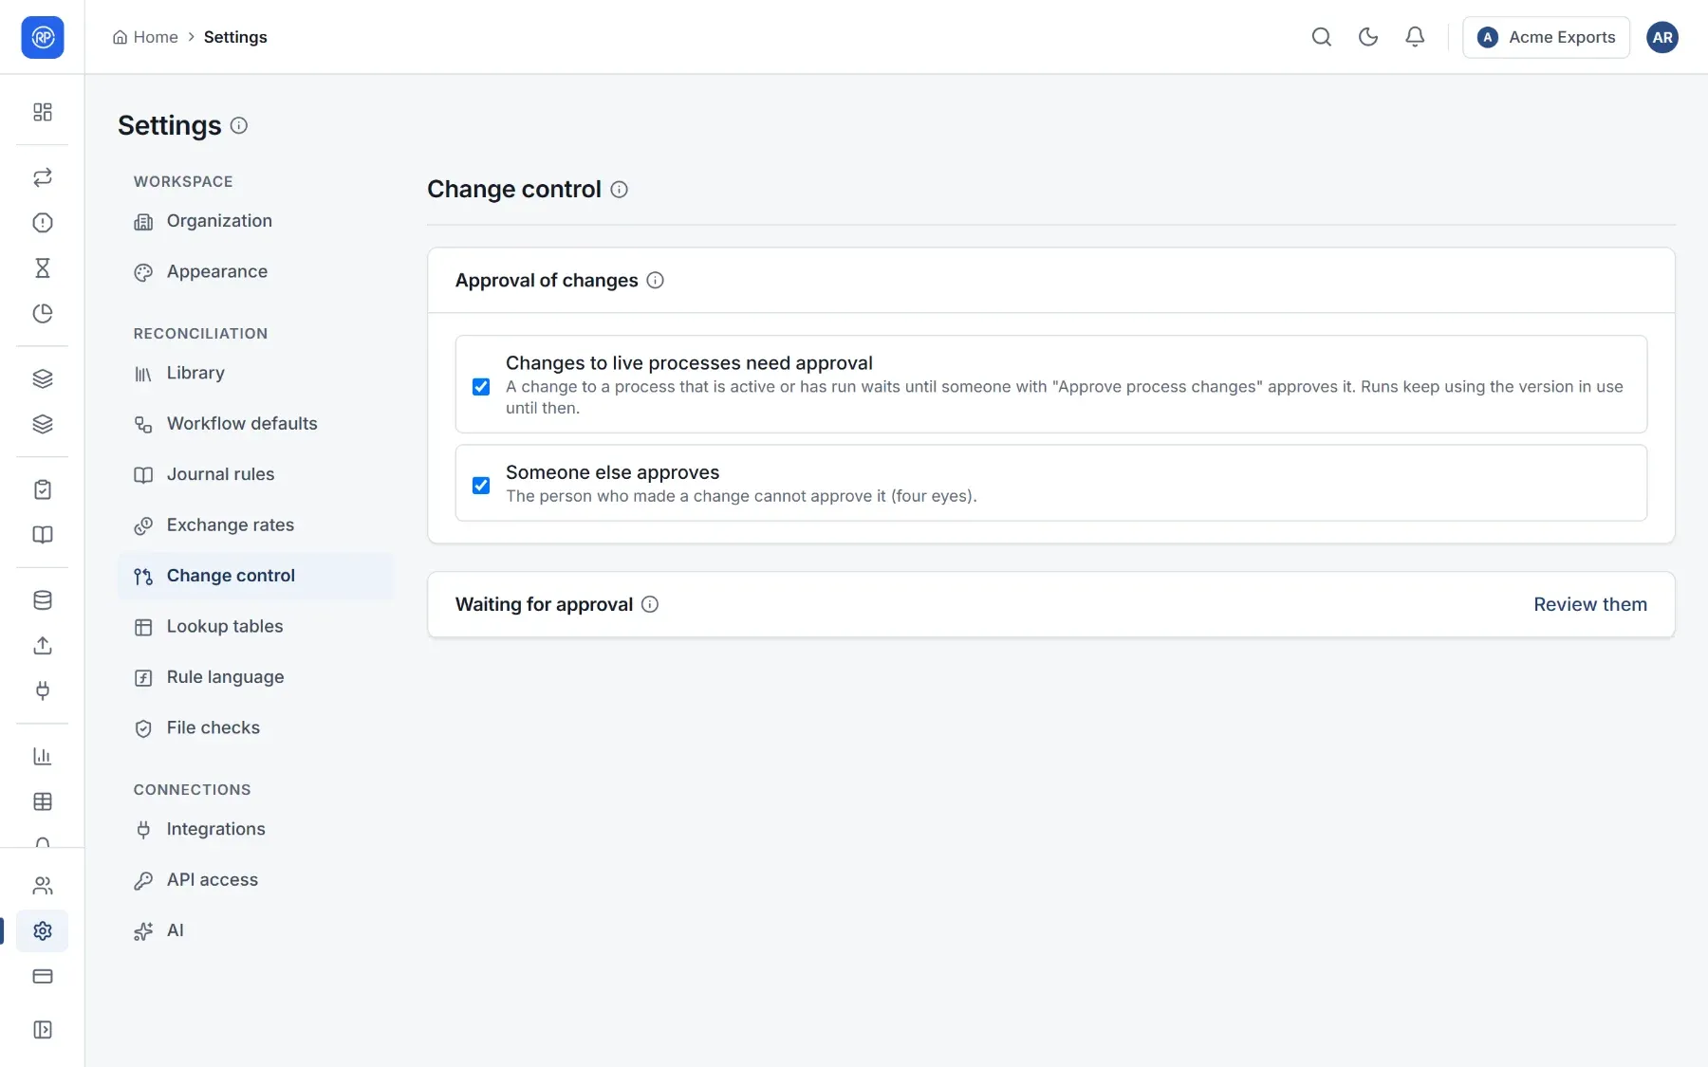Open the upload icon in the left rail
Screen dimensions: 1708x1067
coord(42,645)
